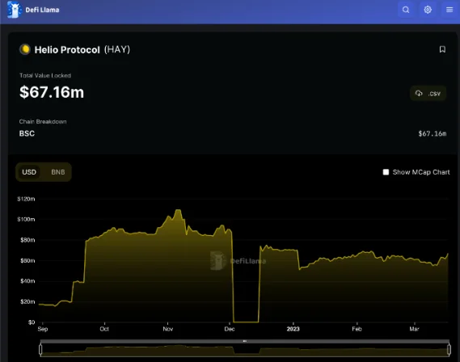Open the hamburger menu icon

click(x=449, y=10)
